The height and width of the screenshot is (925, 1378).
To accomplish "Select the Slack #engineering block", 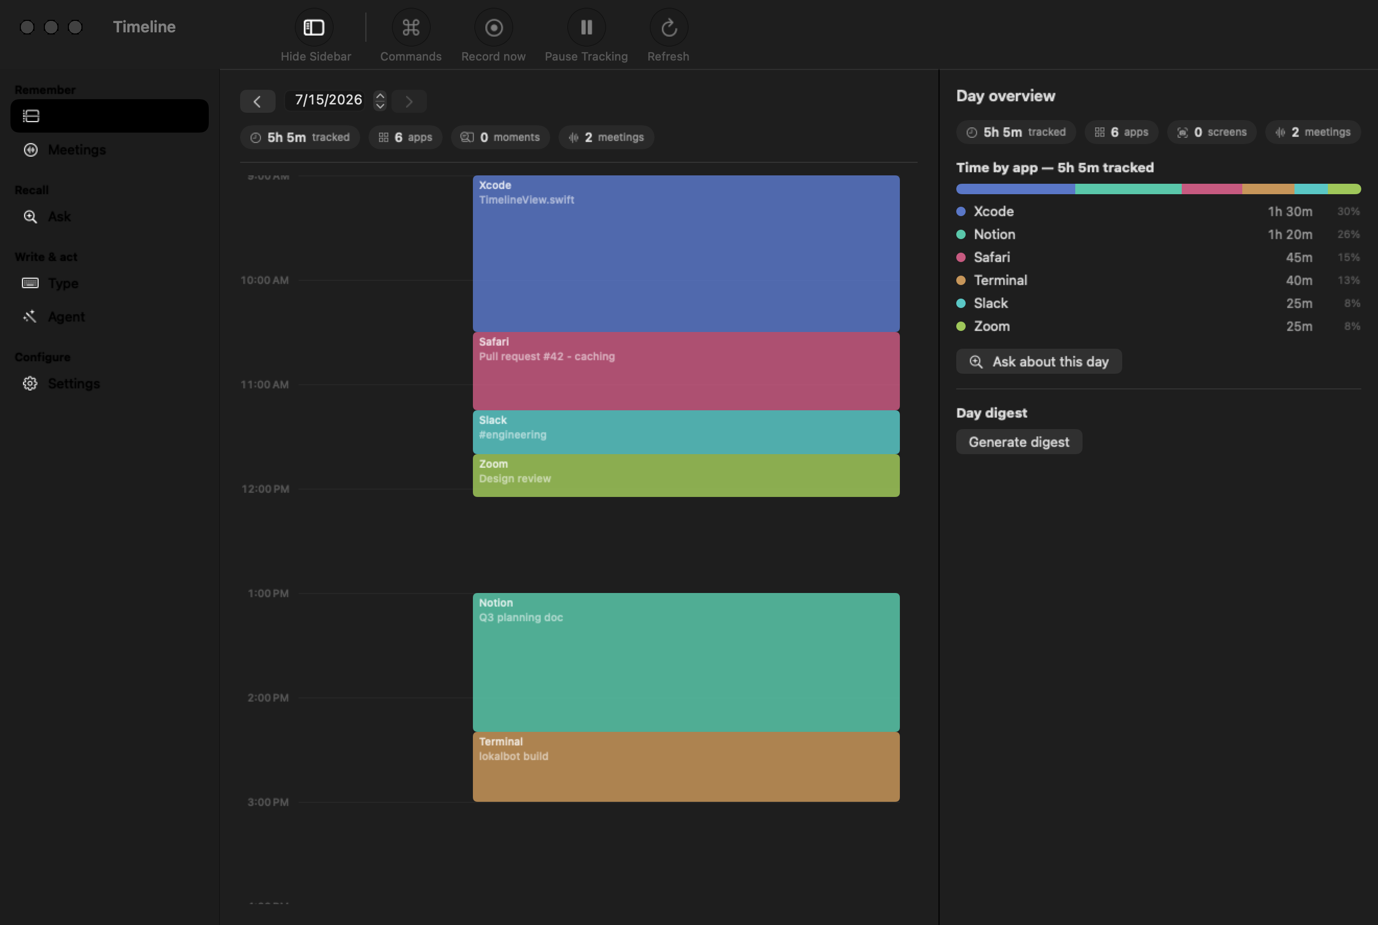I will tap(686, 432).
